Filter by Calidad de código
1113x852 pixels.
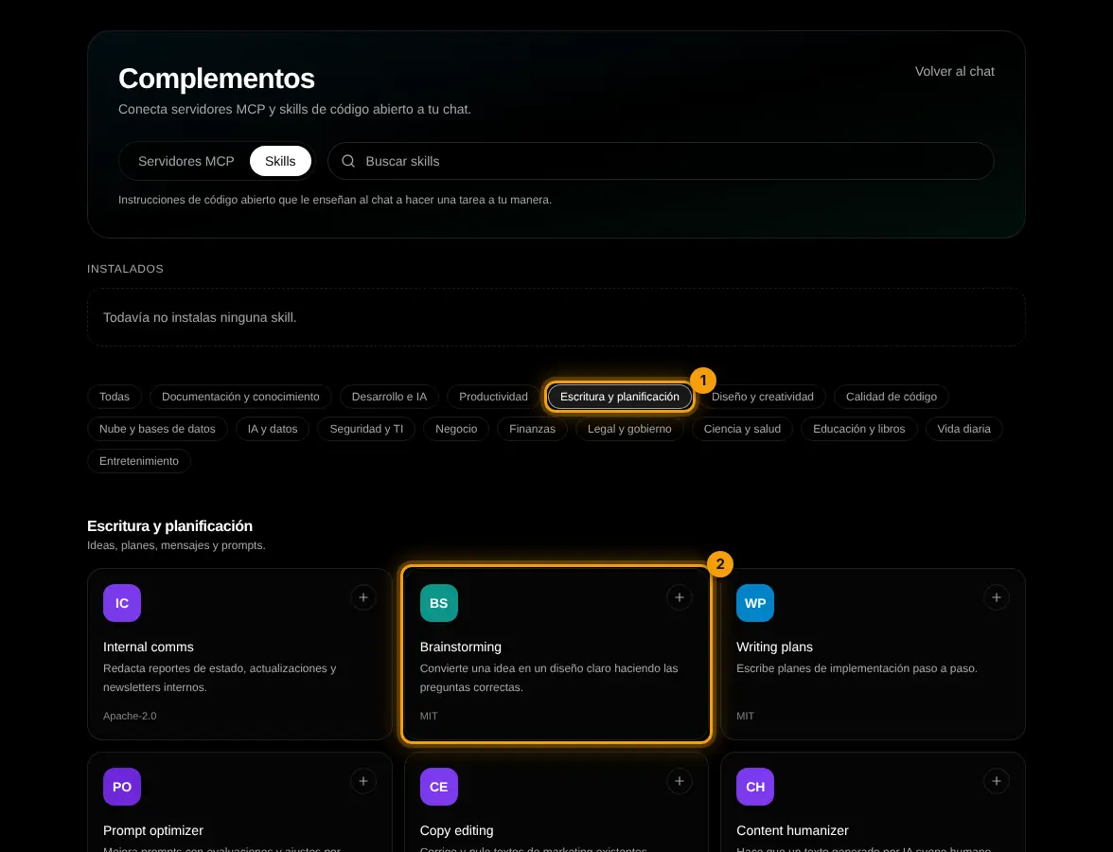click(891, 396)
